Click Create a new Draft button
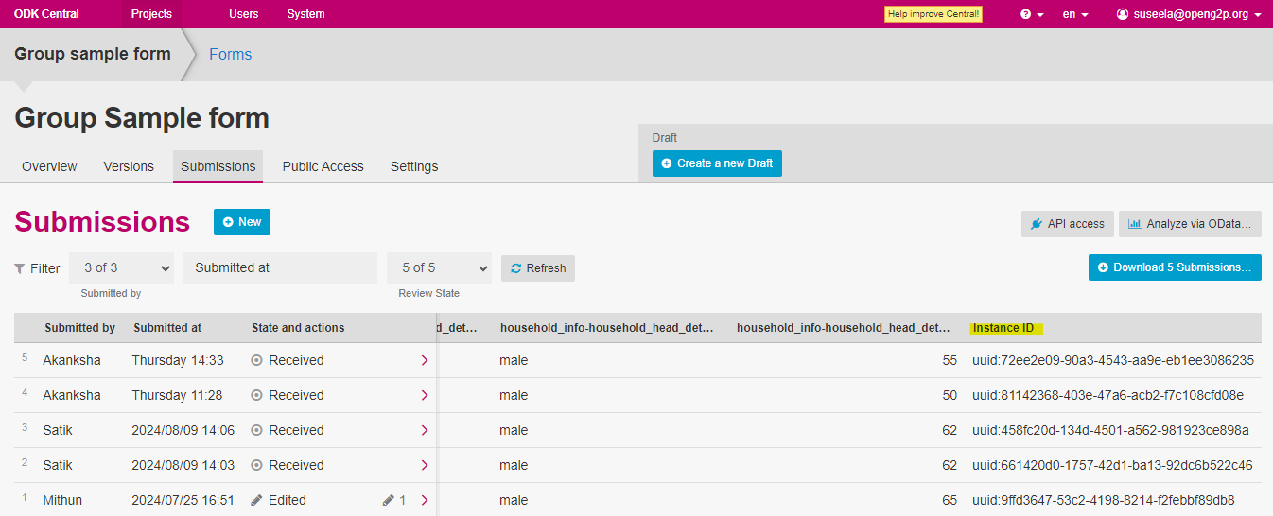This screenshot has width=1273, height=516. (x=717, y=163)
